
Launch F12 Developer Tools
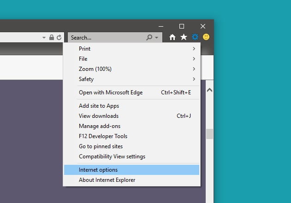[x=132, y=136]
